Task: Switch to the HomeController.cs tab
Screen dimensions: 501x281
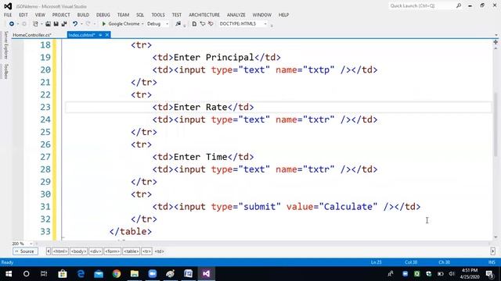Action: point(32,34)
